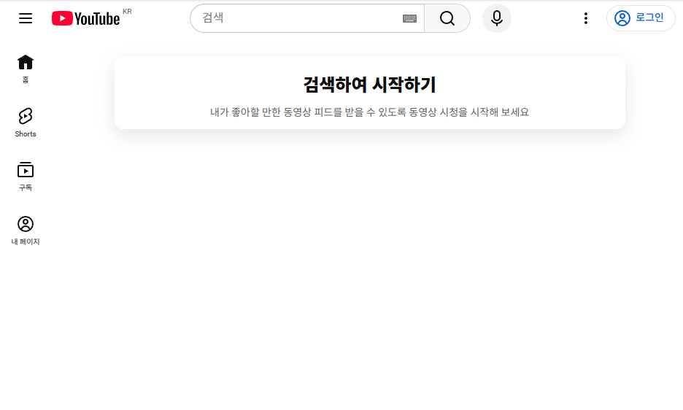Click the 내 페이지 text label
The height and width of the screenshot is (410, 683).
[26, 241]
